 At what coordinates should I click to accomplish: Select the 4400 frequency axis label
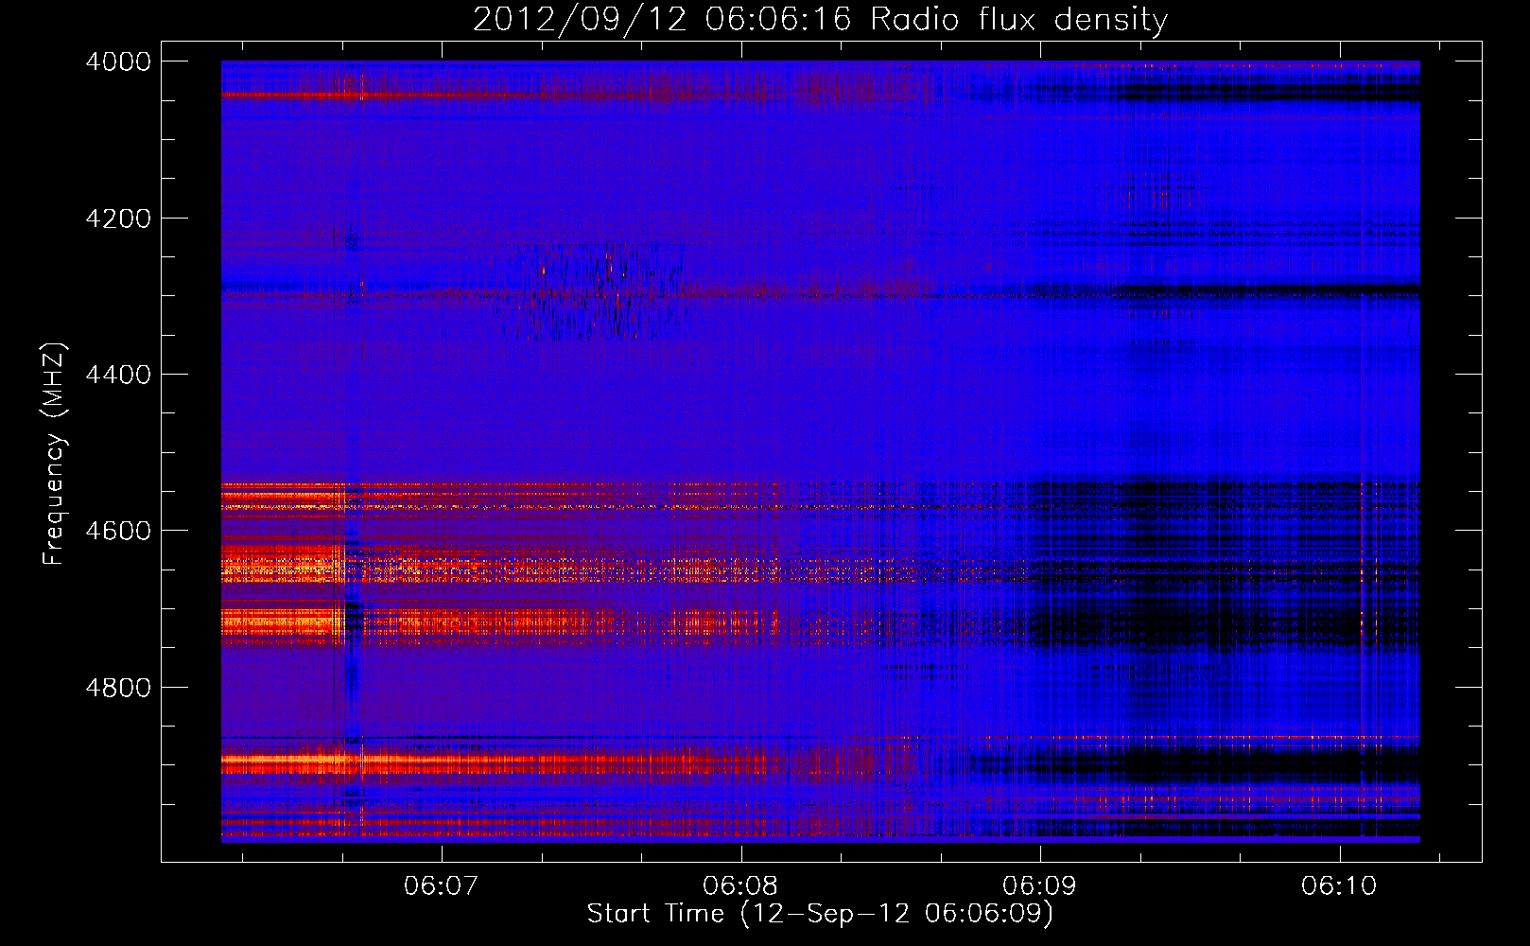pyautogui.click(x=118, y=375)
